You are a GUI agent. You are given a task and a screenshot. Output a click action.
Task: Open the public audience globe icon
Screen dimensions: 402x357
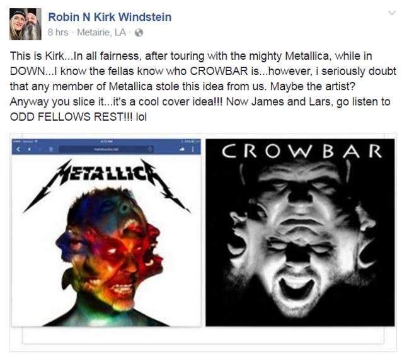[139, 33]
